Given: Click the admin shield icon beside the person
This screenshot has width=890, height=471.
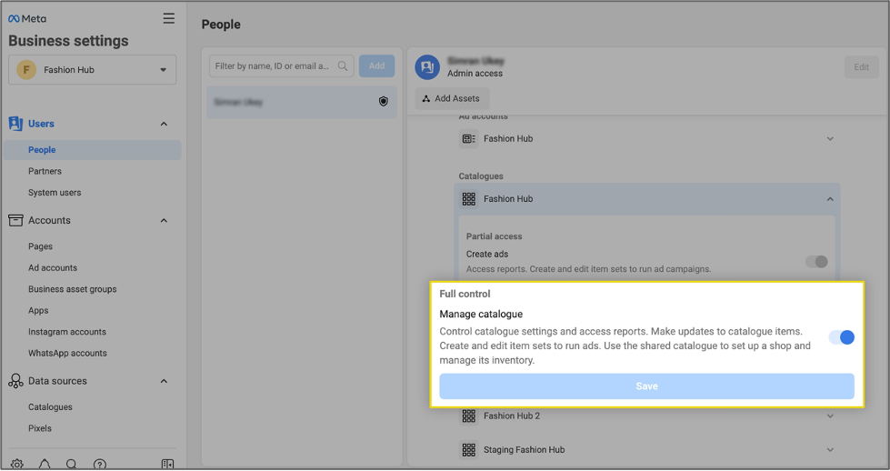Looking at the screenshot, I should pyautogui.click(x=383, y=102).
